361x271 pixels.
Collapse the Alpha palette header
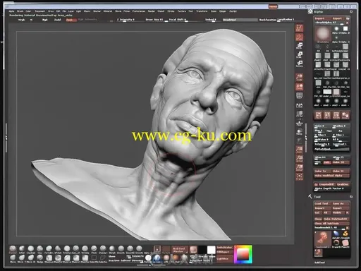(x=319, y=11)
